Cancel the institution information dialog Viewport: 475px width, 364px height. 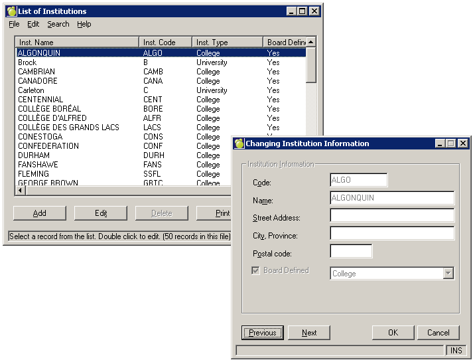(438, 333)
